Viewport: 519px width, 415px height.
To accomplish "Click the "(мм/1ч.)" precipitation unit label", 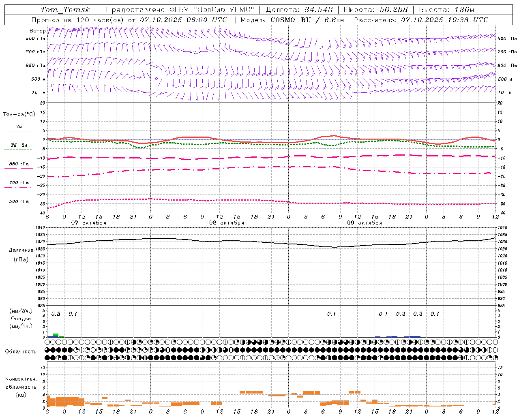I will [21, 326].
